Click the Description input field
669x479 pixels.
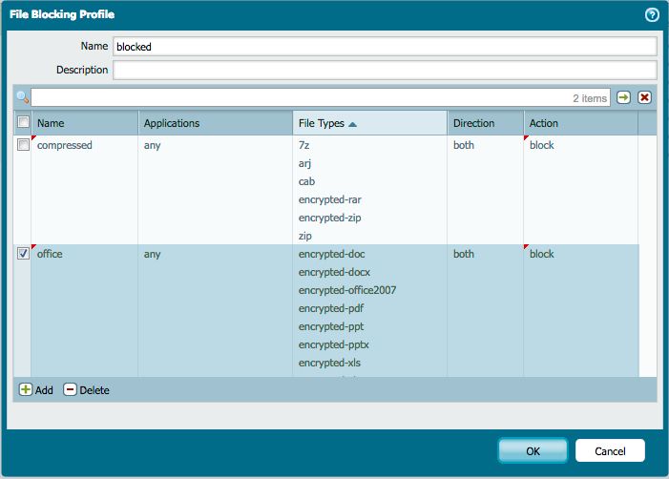[x=385, y=70]
